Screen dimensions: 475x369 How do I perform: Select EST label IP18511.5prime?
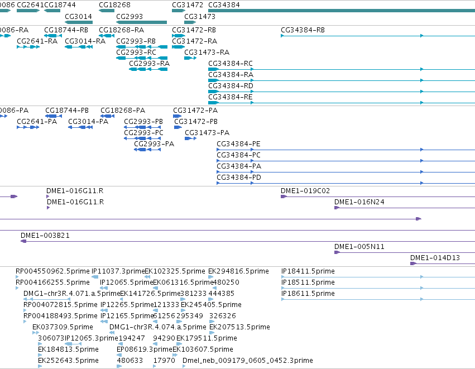click(308, 282)
